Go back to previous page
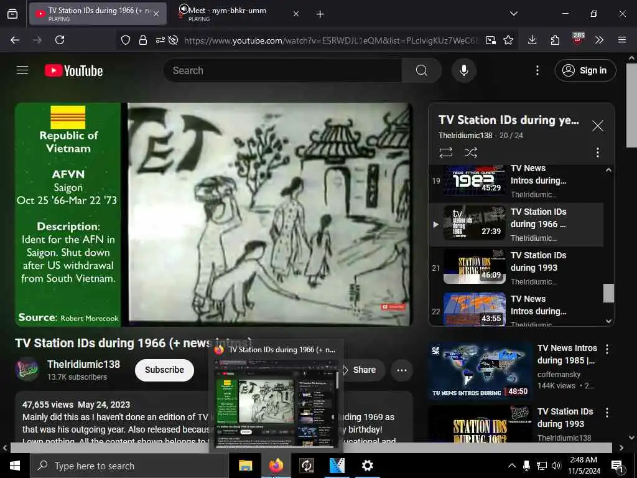 click(x=15, y=40)
